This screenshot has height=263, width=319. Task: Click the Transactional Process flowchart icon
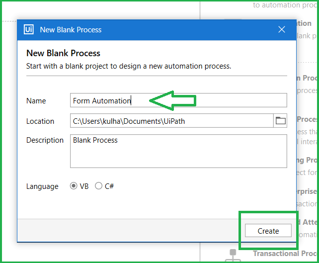tap(233, 255)
